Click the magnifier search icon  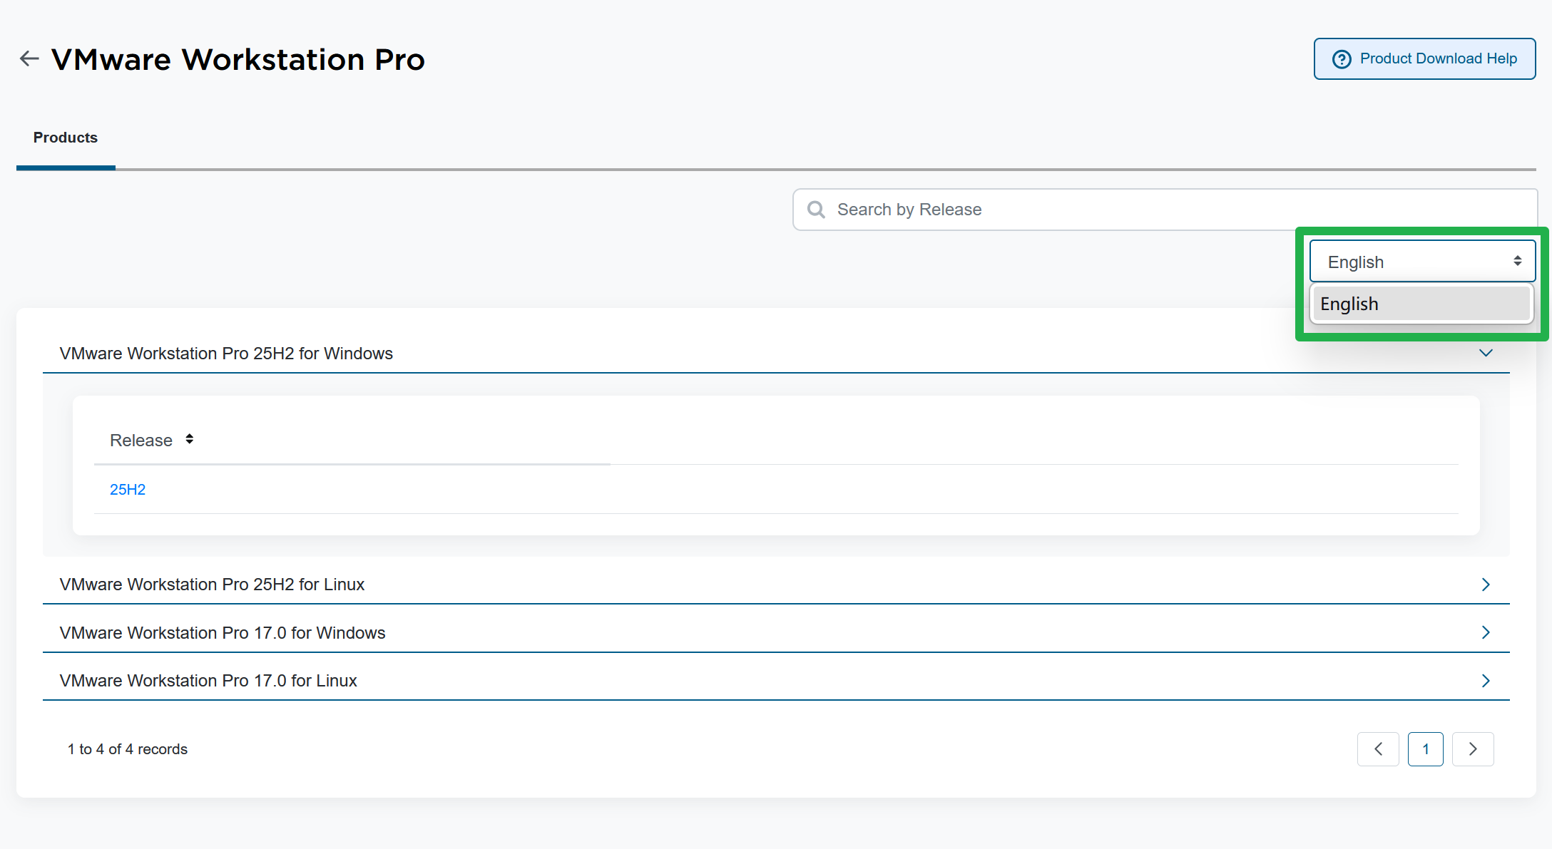click(816, 210)
